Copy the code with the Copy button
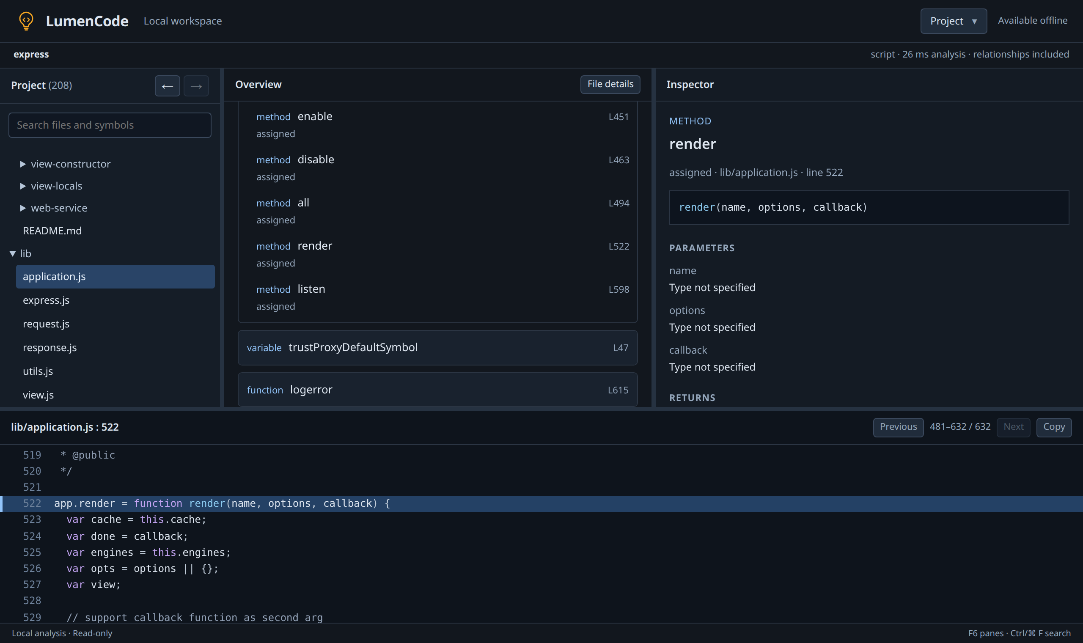1083x643 pixels. 1053,427
